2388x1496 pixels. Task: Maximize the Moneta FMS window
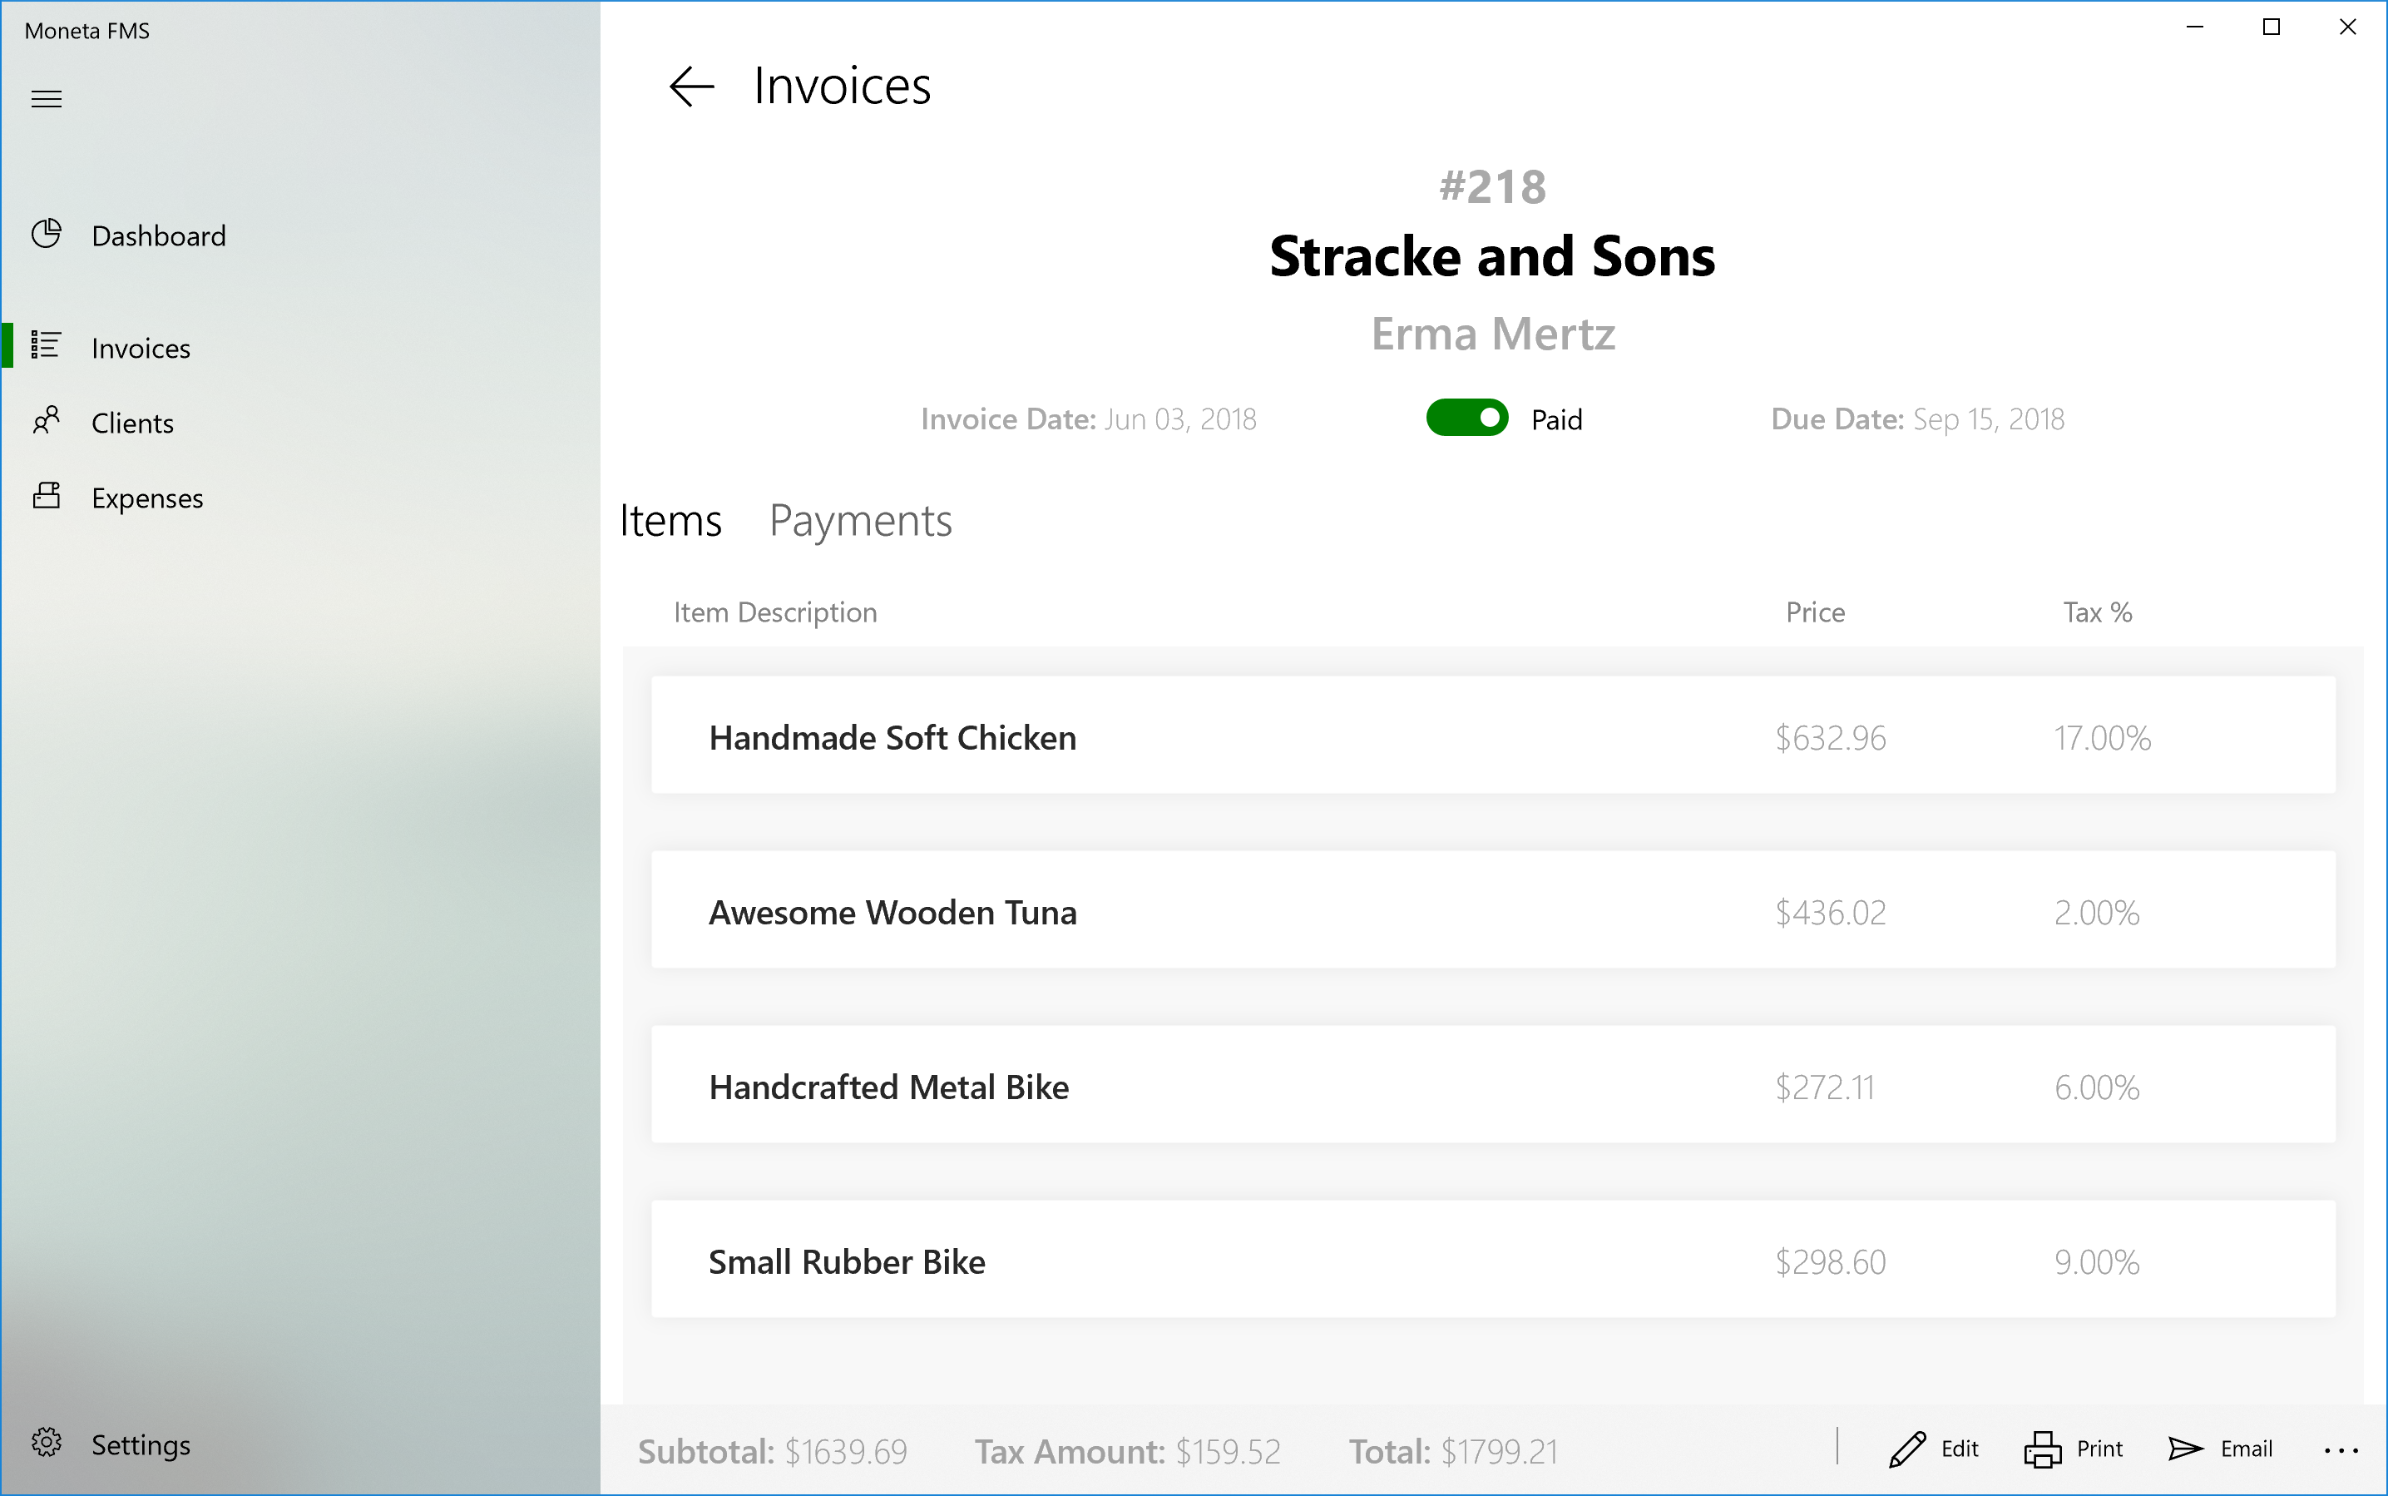(x=2272, y=27)
